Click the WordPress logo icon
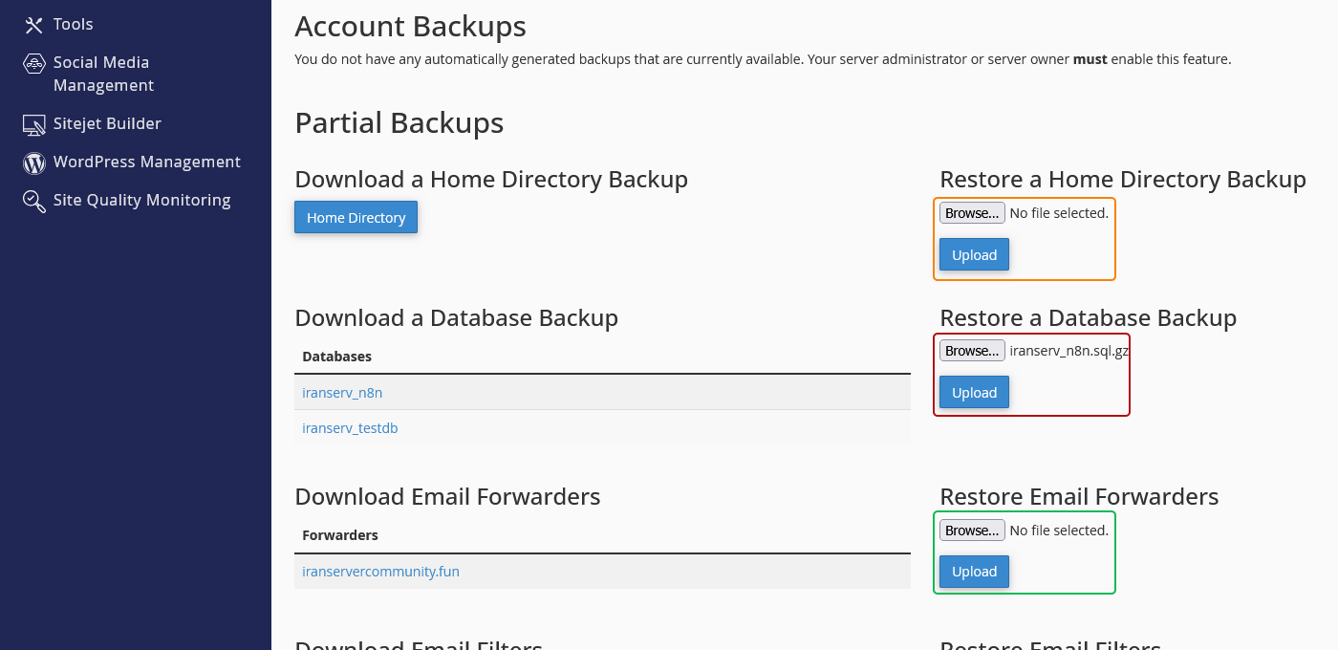The width and height of the screenshot is (1338, 650). pyautogui.click(x=34, y=162)
